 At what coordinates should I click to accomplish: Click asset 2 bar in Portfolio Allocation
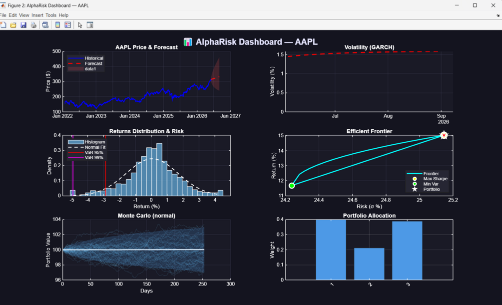click(369, 264)
